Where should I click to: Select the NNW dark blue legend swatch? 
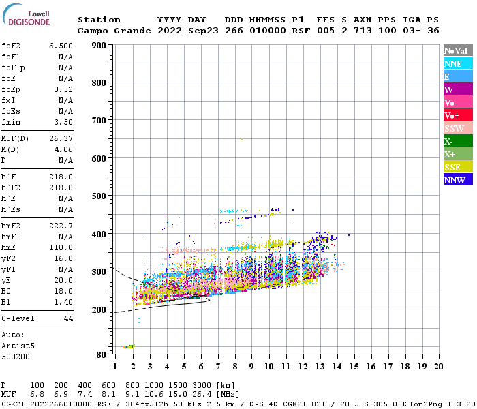[x=458, y=179]
